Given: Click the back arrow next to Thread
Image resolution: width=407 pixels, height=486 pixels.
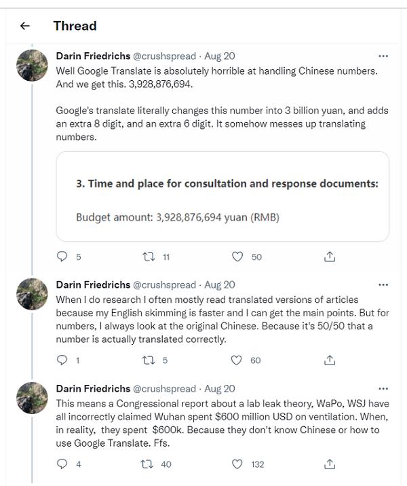Looking at the screenshot, I should coord(25,26).
